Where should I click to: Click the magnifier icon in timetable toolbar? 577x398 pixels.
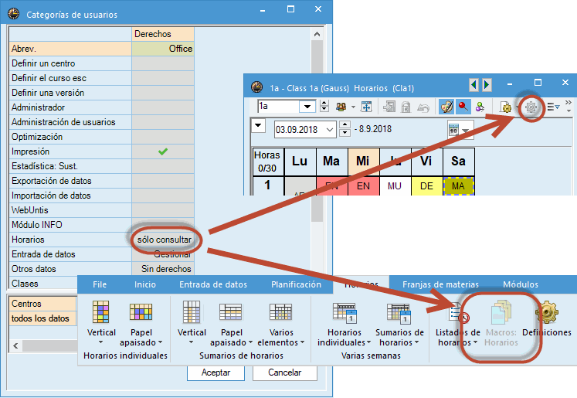[x=463, y=107]
